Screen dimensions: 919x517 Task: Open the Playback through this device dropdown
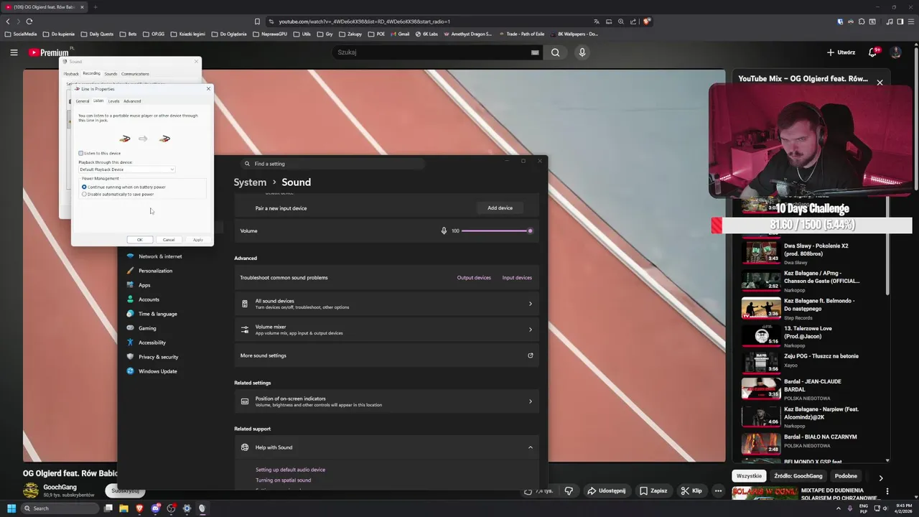pos(126,169)
